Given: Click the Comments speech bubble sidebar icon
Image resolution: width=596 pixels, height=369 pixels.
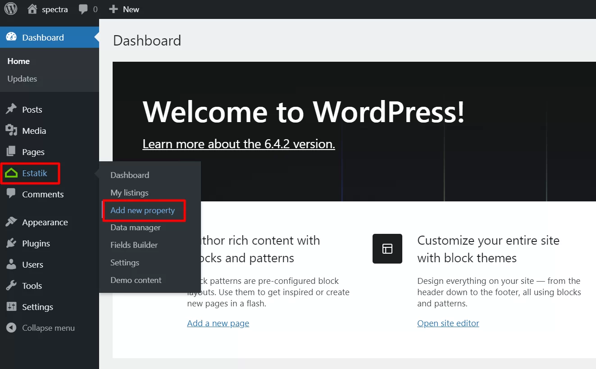Looking at the screenshot, I should pyautogui.click(x=11, y=194).
